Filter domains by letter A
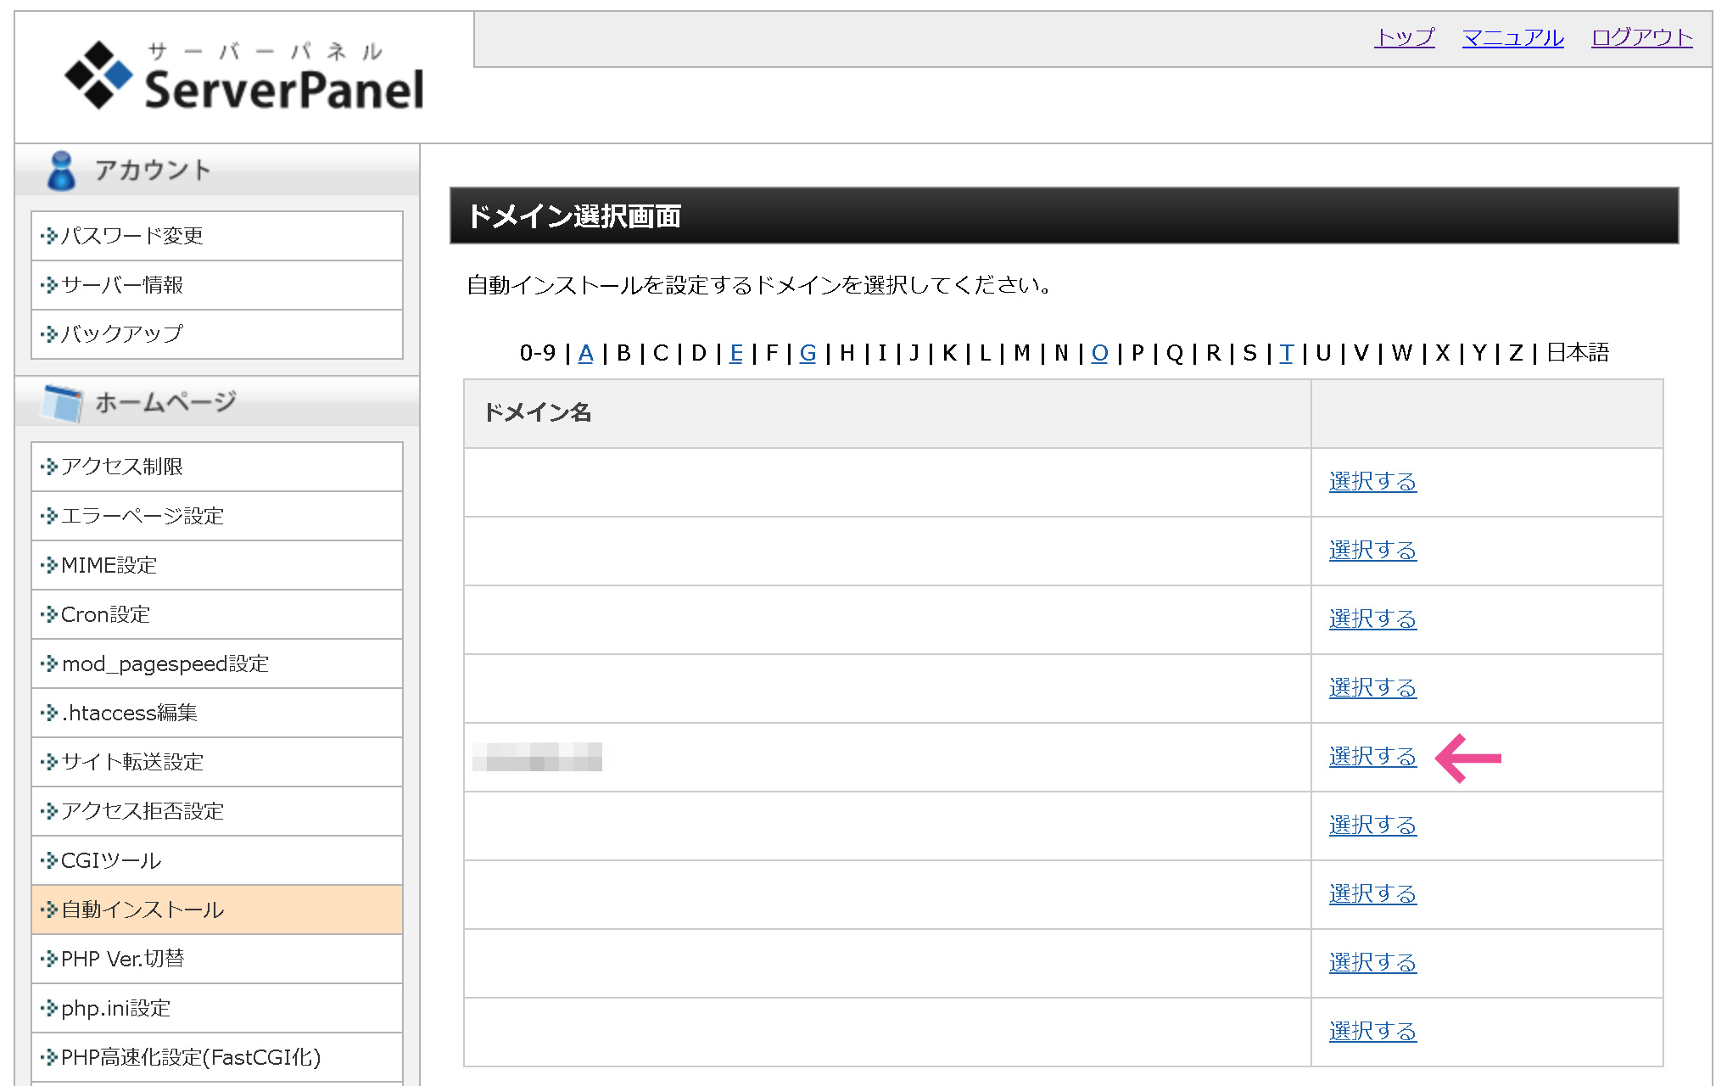The image size is (1727, 1086). pyautogui.click(x=585, y=353)
